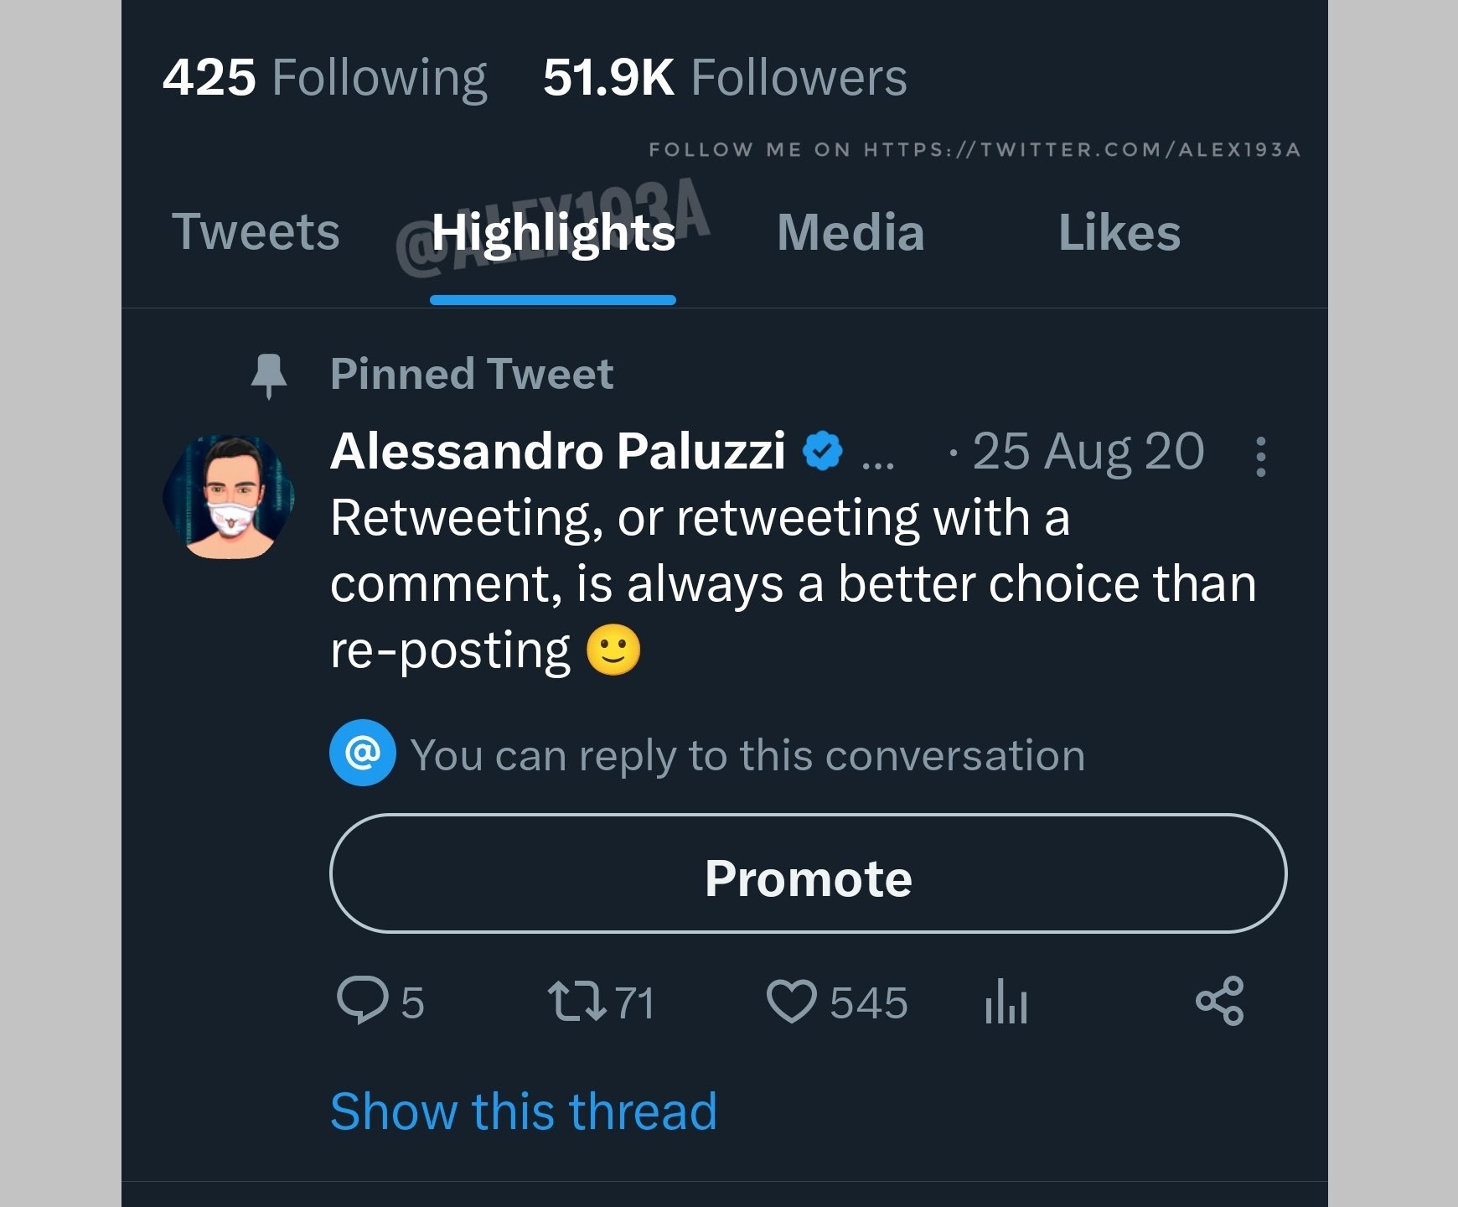The width and height of the screenshot is (1458, 1207).
Task: View the 425 Following list
Action: click(324, 77)
